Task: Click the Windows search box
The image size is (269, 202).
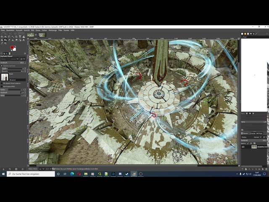Action: coord(31,174)
